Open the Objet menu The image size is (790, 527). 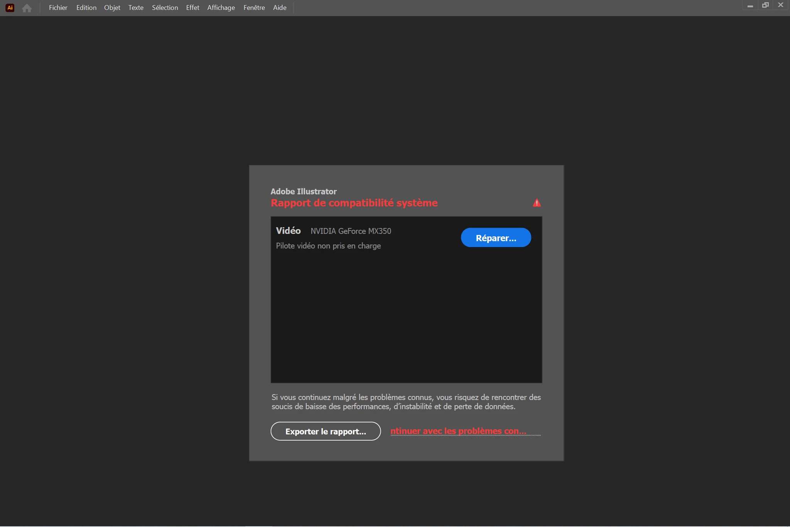[112, 8]
